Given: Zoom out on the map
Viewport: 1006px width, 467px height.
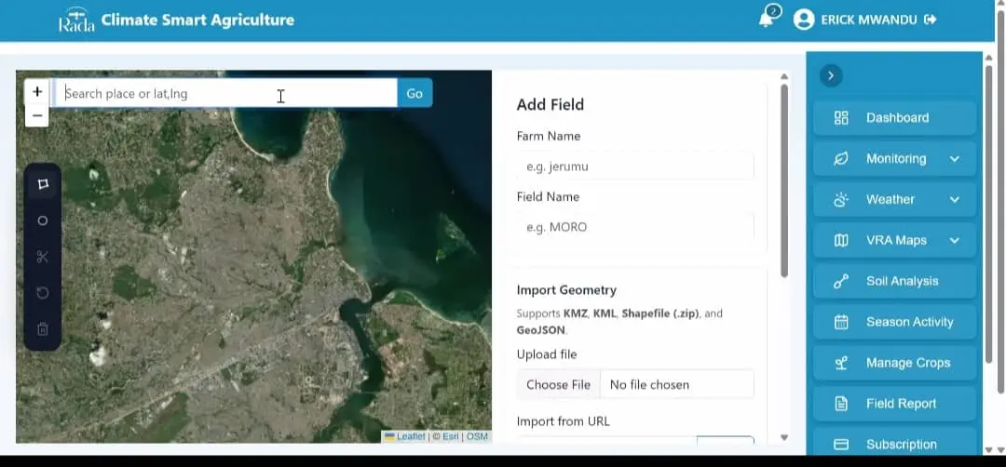Looking at the screenshot, I should pos(37,115).
